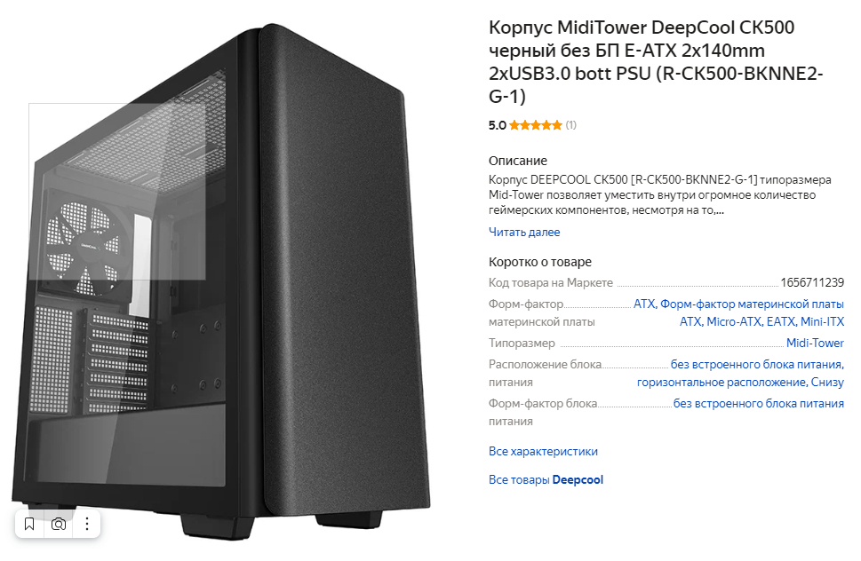Click the product code 1656711239
Viewport: 861px width, 561px height.
click(812, 283)
